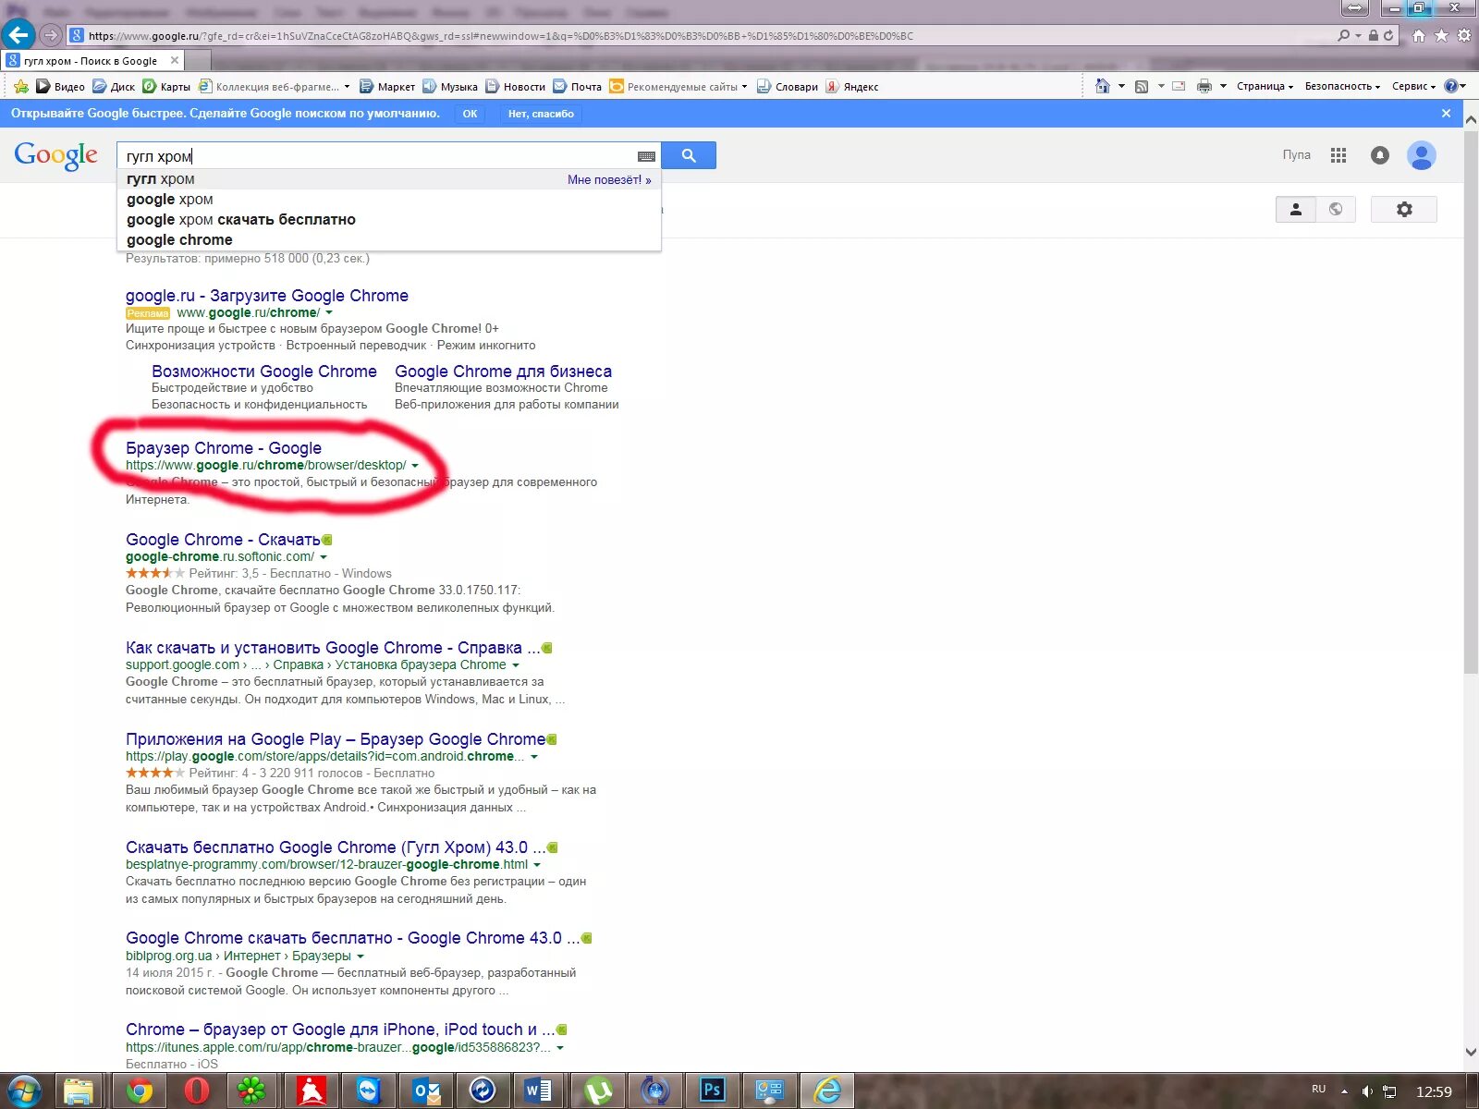1479x1109 pixels.
Task: Click the address bar magnifier search icon
Action: tap(1343, 35)
